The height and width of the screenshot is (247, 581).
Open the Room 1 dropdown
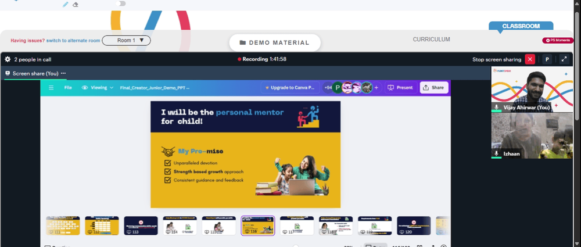[126, 41]
